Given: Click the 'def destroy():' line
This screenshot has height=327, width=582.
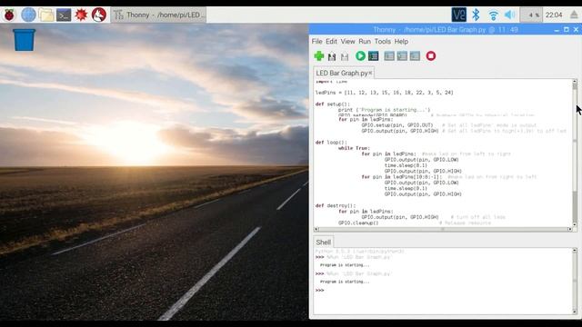Looking at the screenshot, I should pyautogui.click(x=336, y=205).
